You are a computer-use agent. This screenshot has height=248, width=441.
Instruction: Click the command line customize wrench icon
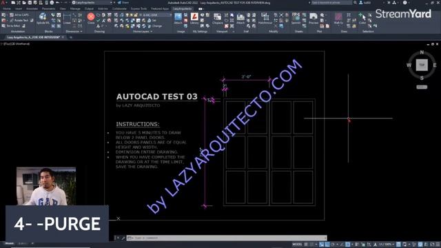click(x=123, y=238)
